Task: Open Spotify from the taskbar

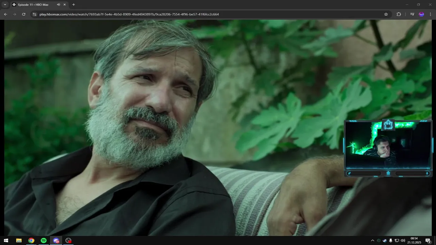Action: (x=44, y=241)
